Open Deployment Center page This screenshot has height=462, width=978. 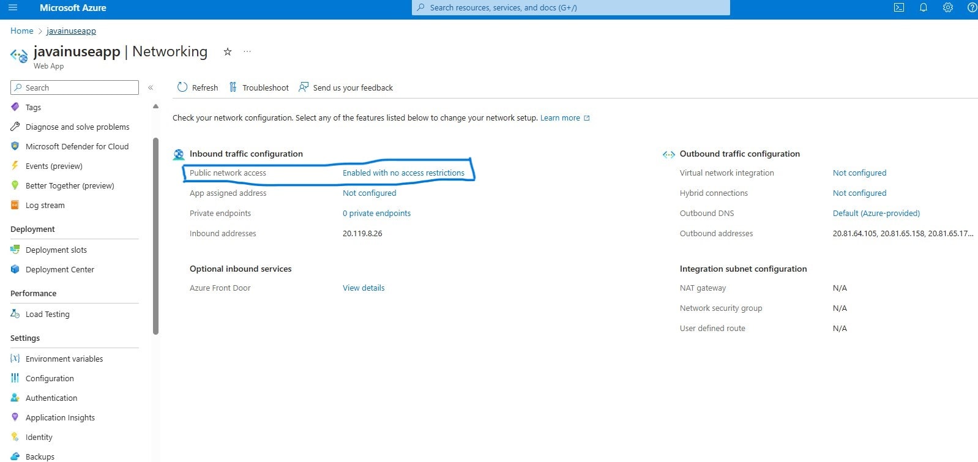[60, 269]
